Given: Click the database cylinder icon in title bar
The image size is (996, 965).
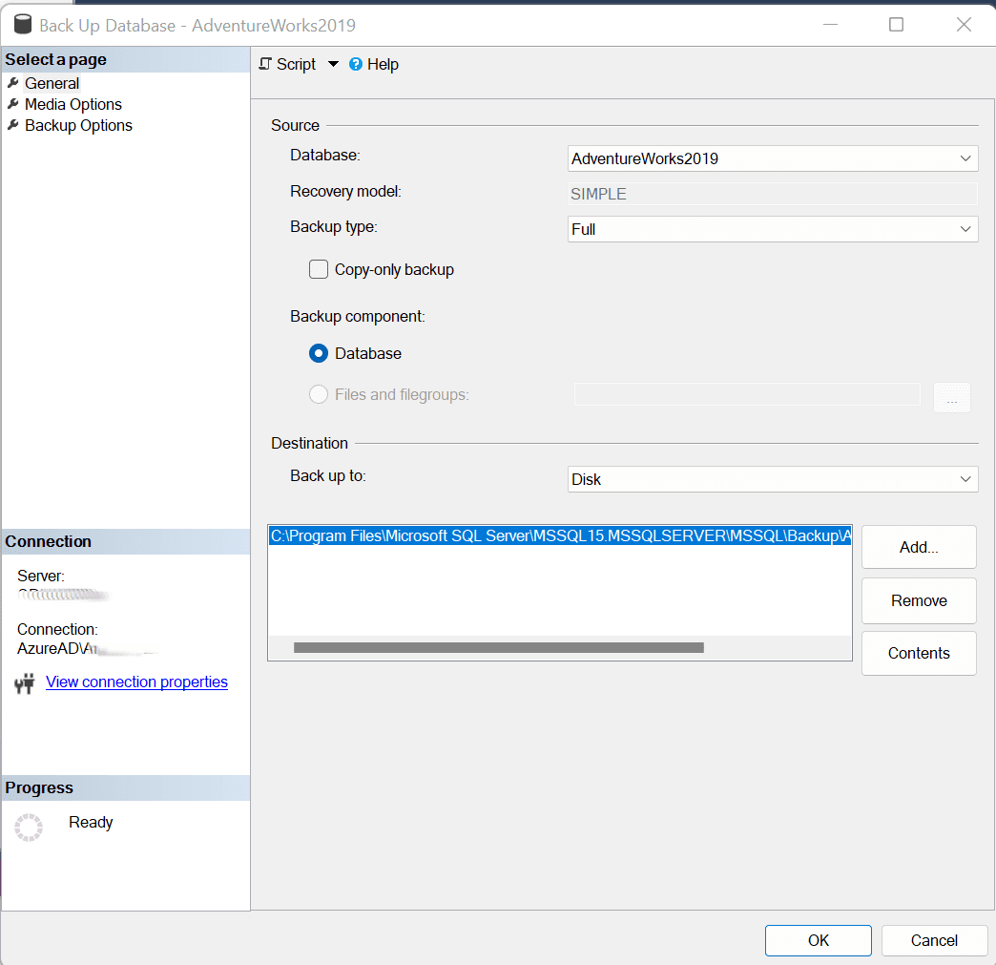Looking at the screenshot, I should pos(23,25).
